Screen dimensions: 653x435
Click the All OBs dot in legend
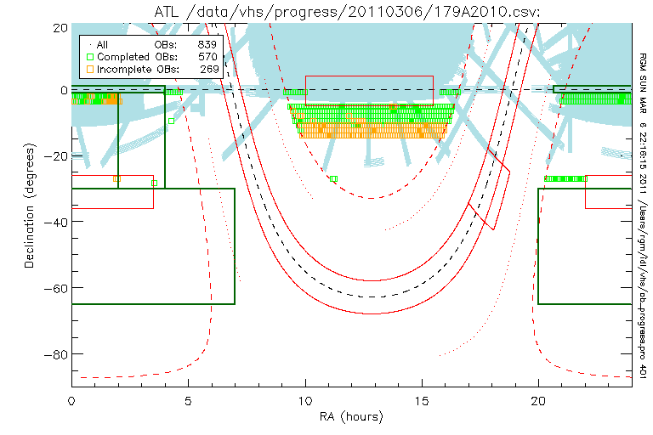click(x=90, y=43)
